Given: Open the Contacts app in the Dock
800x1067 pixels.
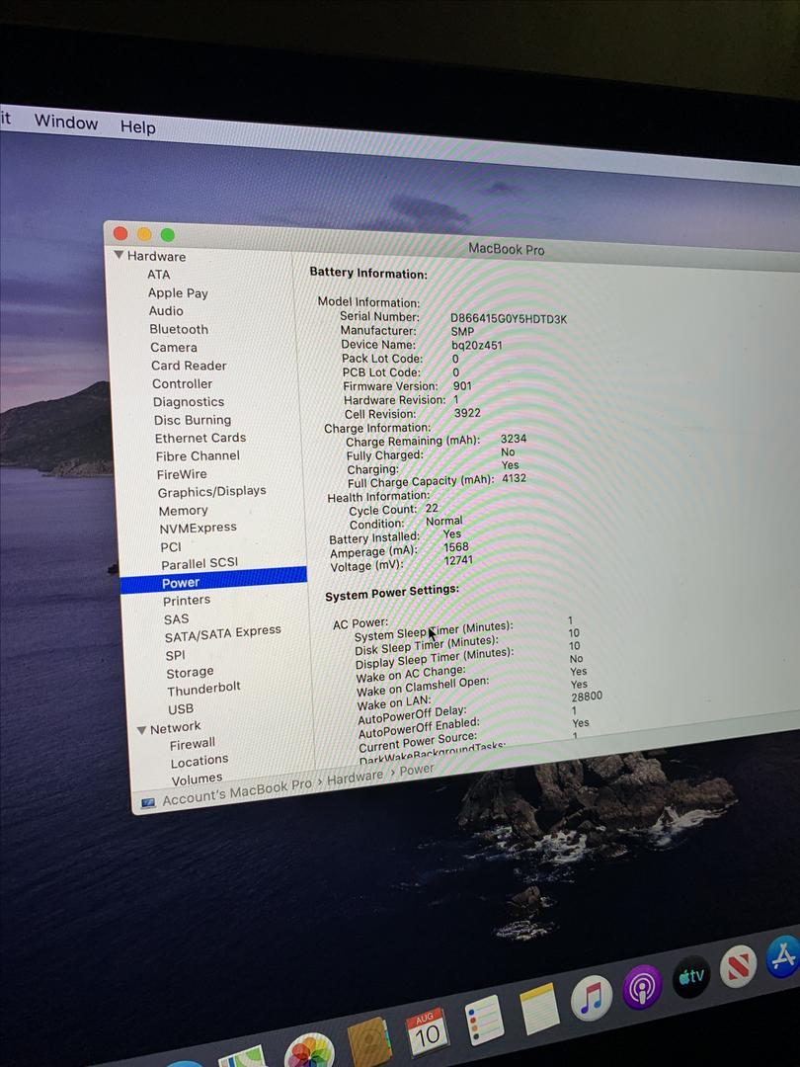Looking at the screenshot, I should pyautogui.click(x=369, y=1041).
